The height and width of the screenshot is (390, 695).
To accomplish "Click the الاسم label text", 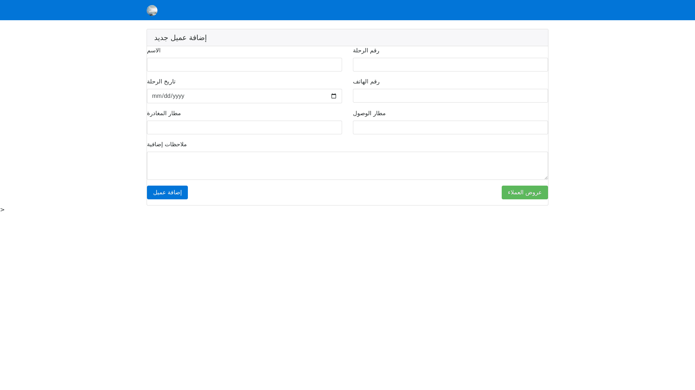I will pos(154,51).
